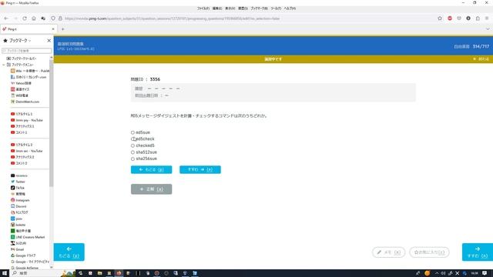Open the History menu
The height and width of the screenshot is (277, 493).
[243, 8]
